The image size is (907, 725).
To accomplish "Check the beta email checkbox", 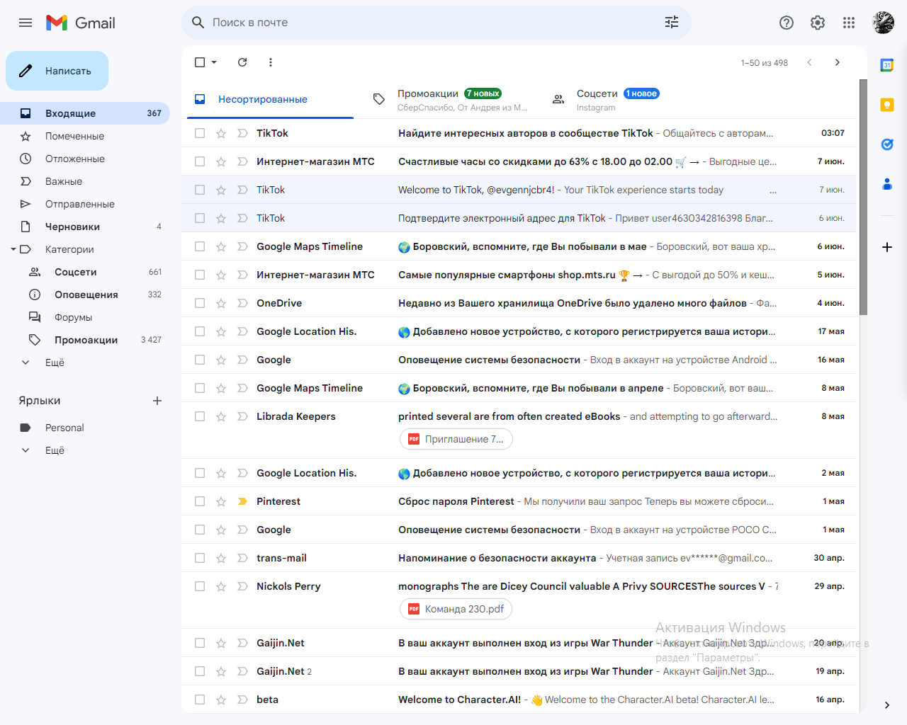I will 200,700.
